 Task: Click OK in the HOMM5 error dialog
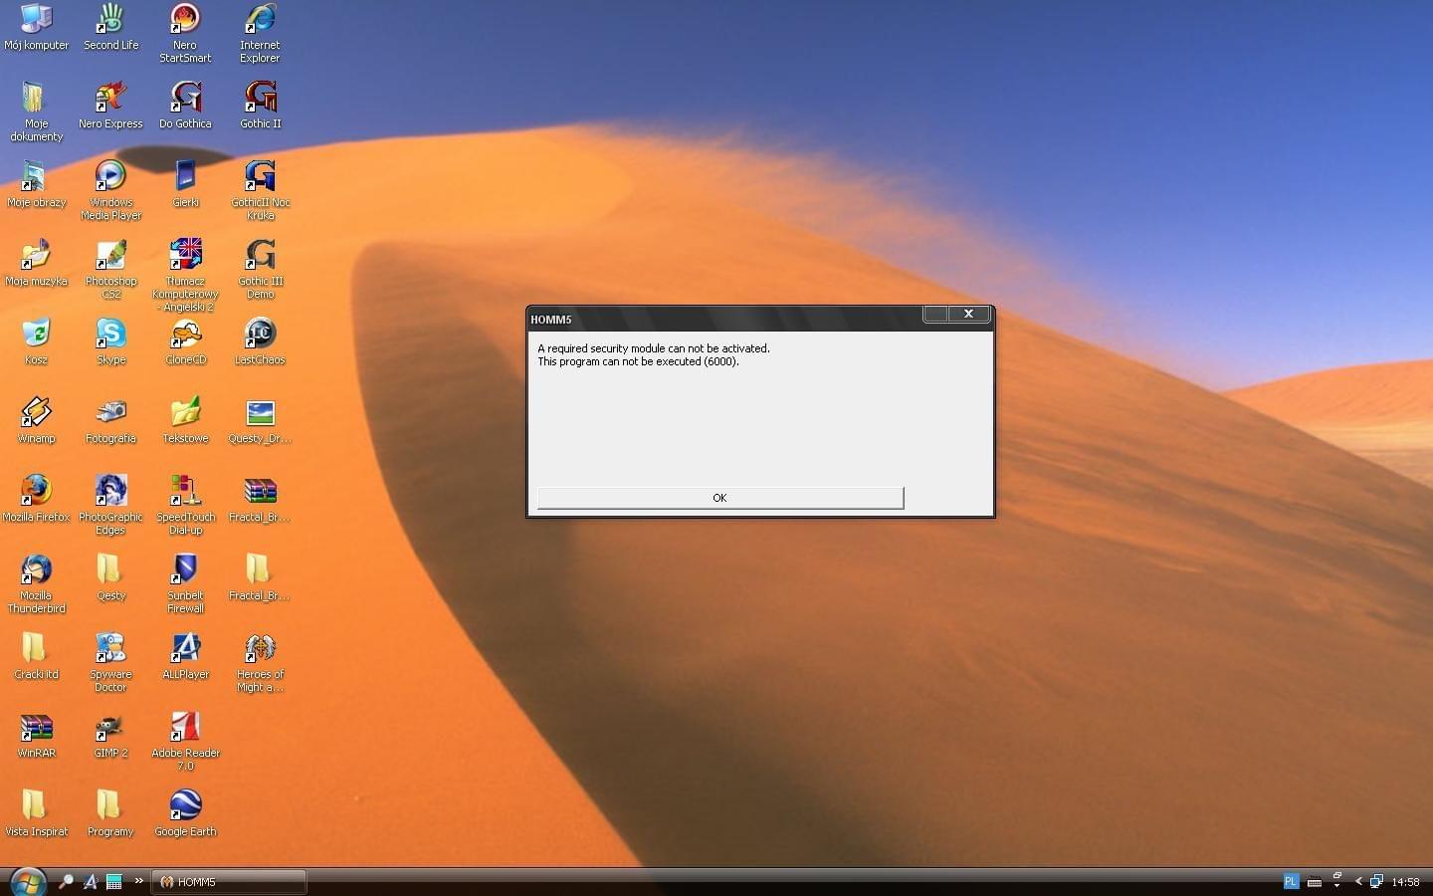719,498
